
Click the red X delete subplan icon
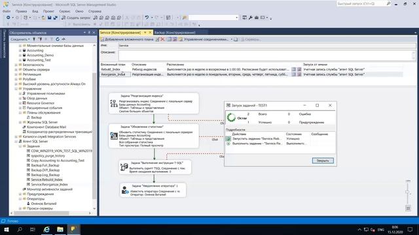pyautogui.click(x=162, y=39)
